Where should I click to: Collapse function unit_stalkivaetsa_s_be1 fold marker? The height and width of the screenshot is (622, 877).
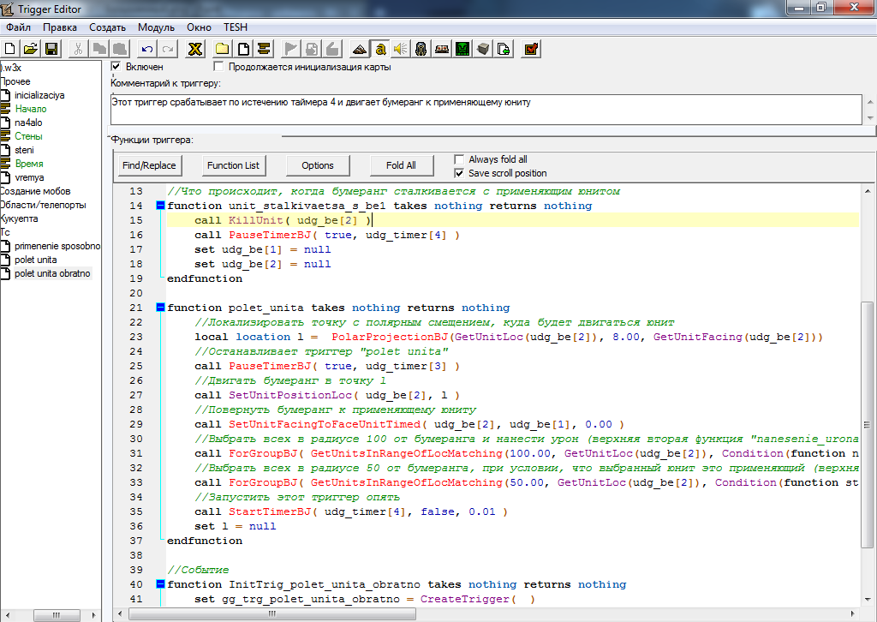[159, 206]
